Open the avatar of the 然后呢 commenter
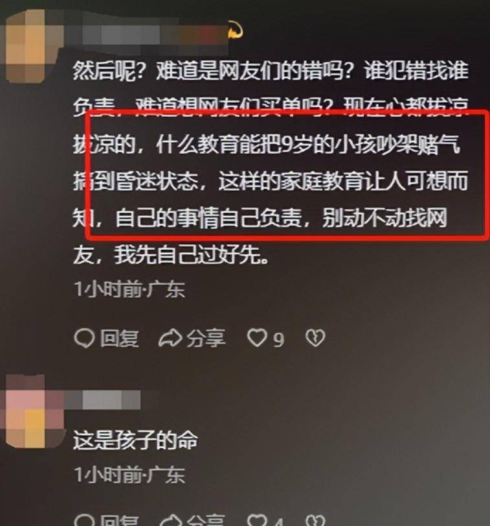The height and width of the screenshot is (526, 490). point(30,46)
